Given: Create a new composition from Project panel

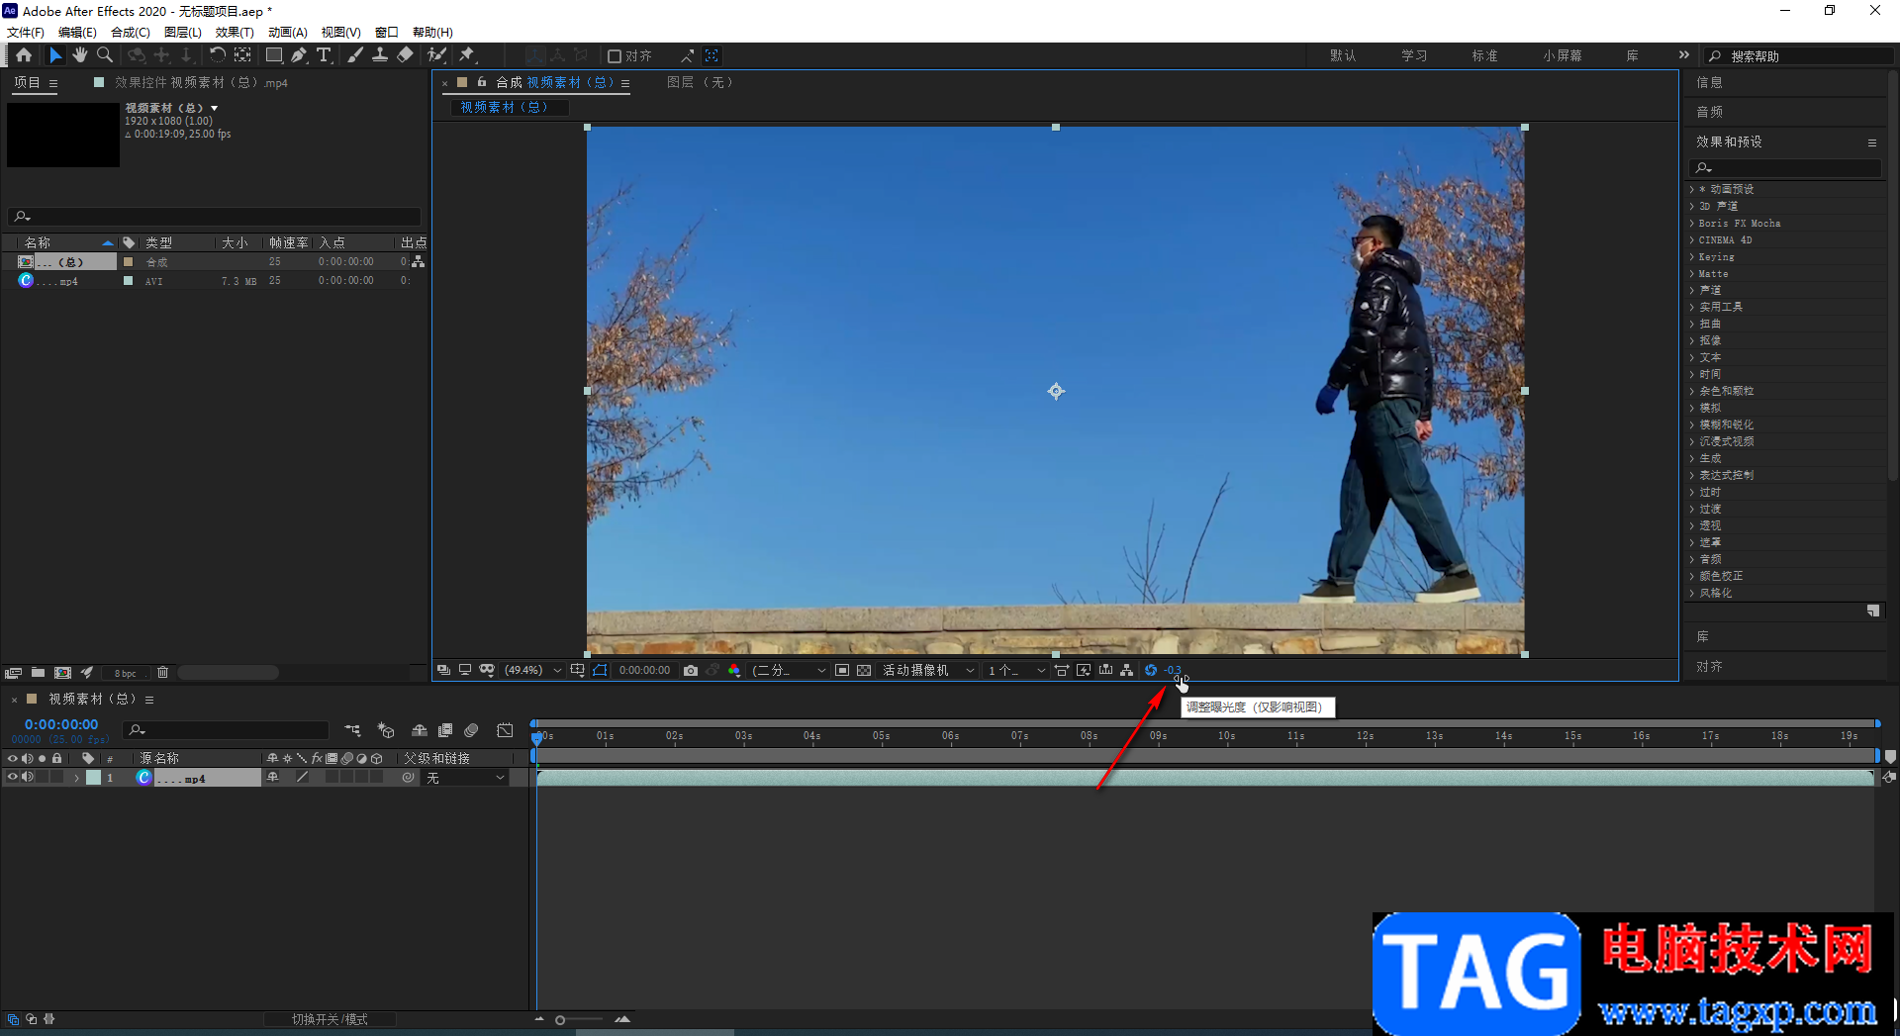Looking at the screenshot, I should click(x=62, y=673).
